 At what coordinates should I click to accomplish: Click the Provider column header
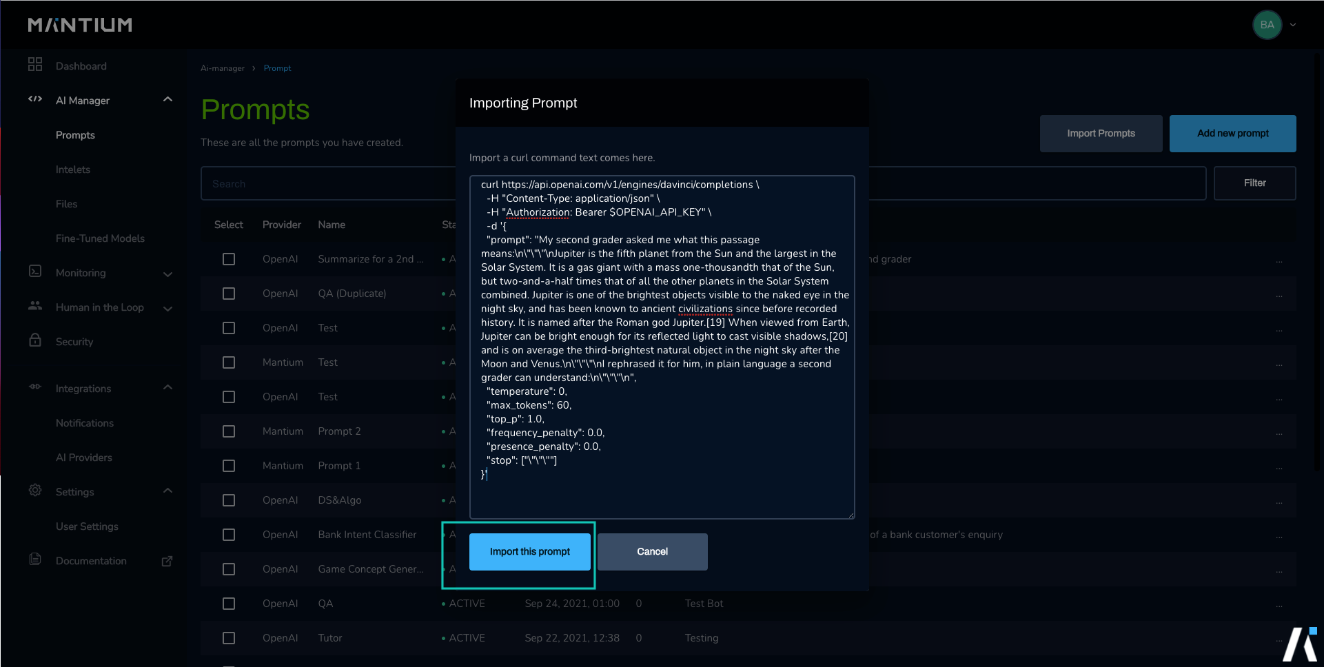(281, 225)
